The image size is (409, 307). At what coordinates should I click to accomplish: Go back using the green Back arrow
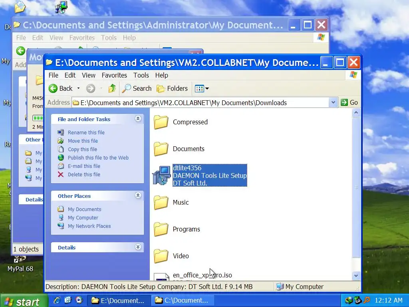(x=61, y=88)
